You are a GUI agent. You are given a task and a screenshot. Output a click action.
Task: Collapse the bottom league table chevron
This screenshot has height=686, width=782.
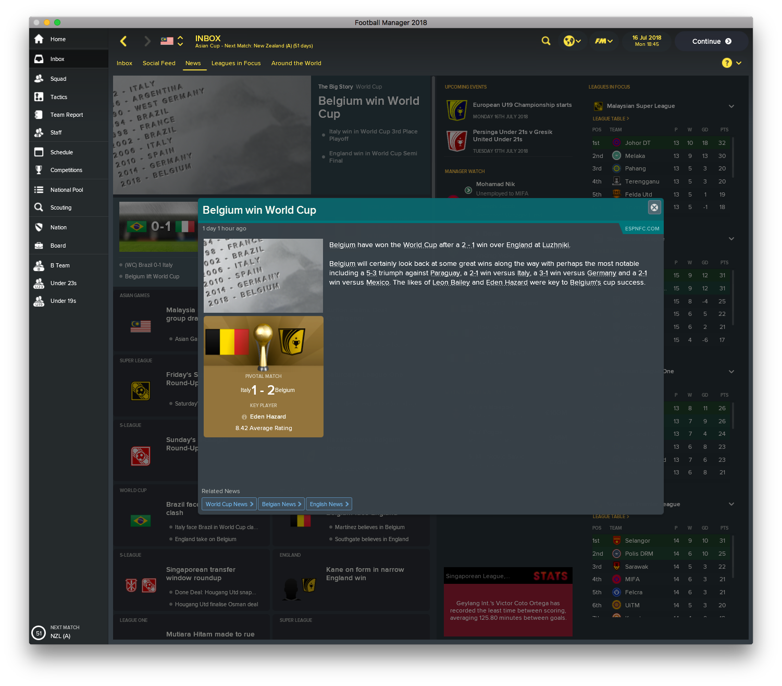(x=731, y=504)
